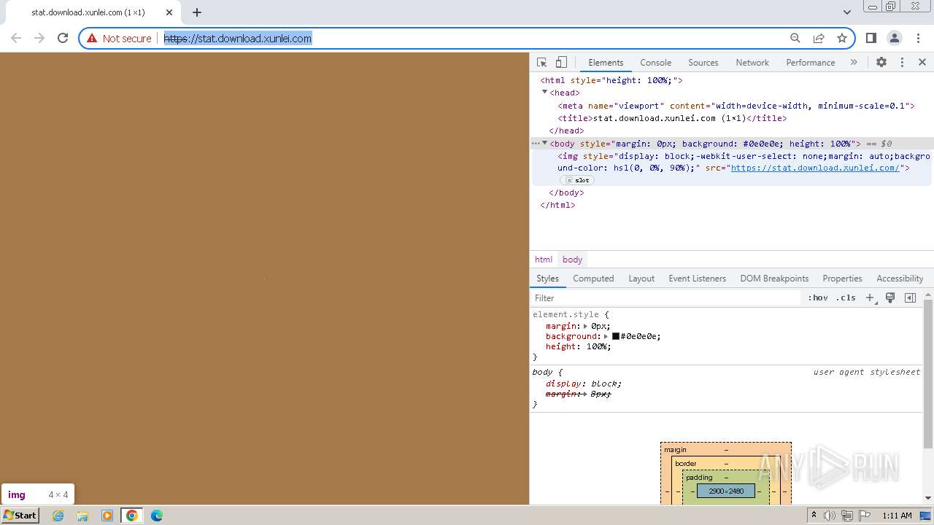Open DevTools settings gear

coord(881,63)
